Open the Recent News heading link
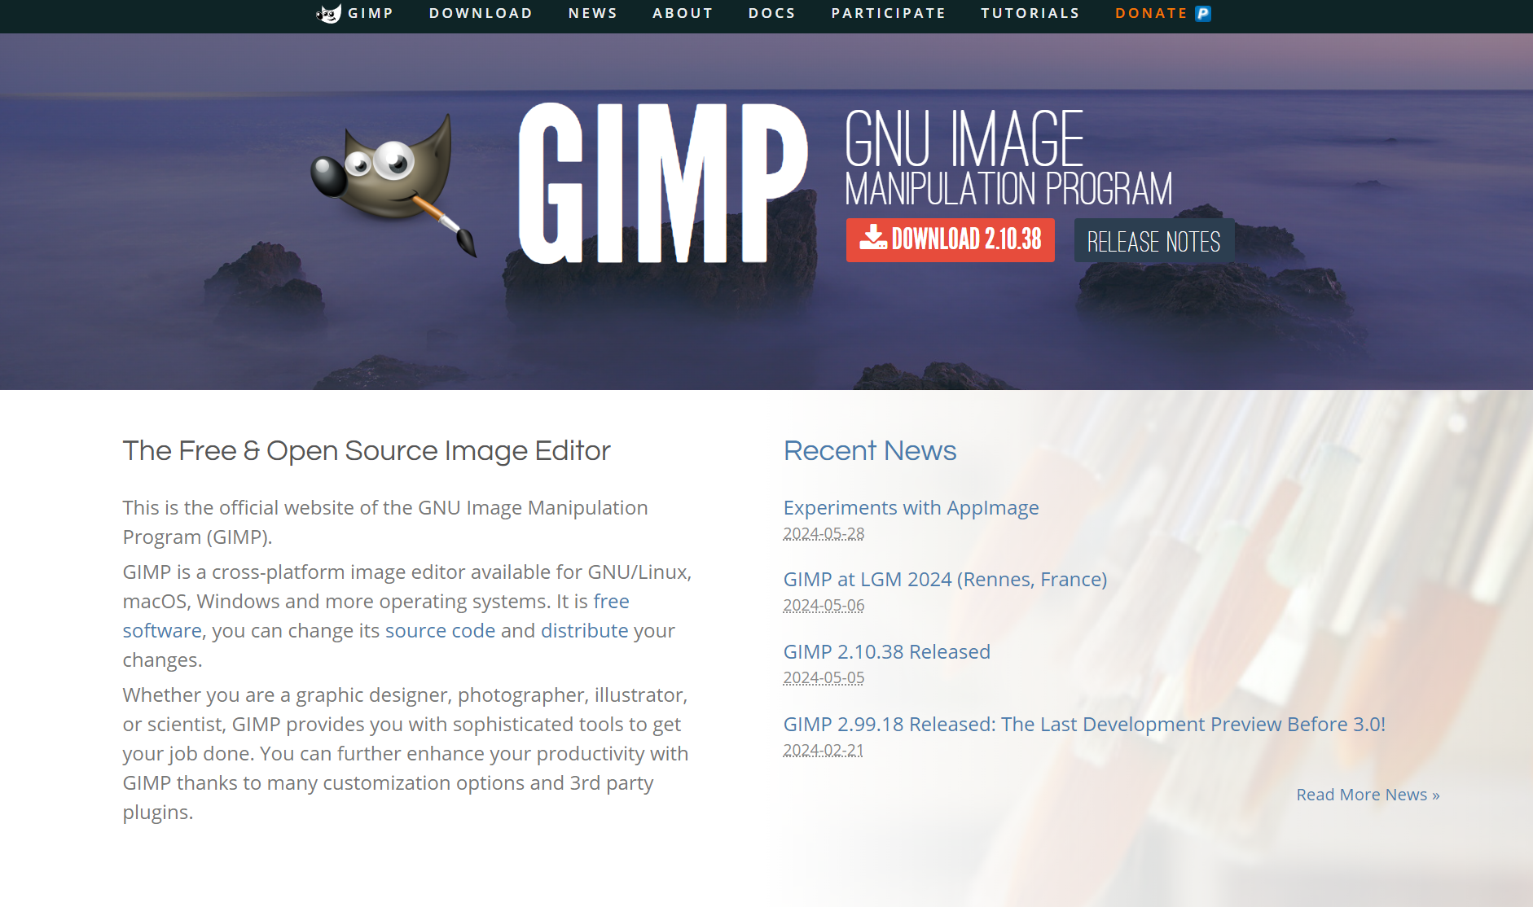Screen dimensions: 1533x907 [870, 450]
